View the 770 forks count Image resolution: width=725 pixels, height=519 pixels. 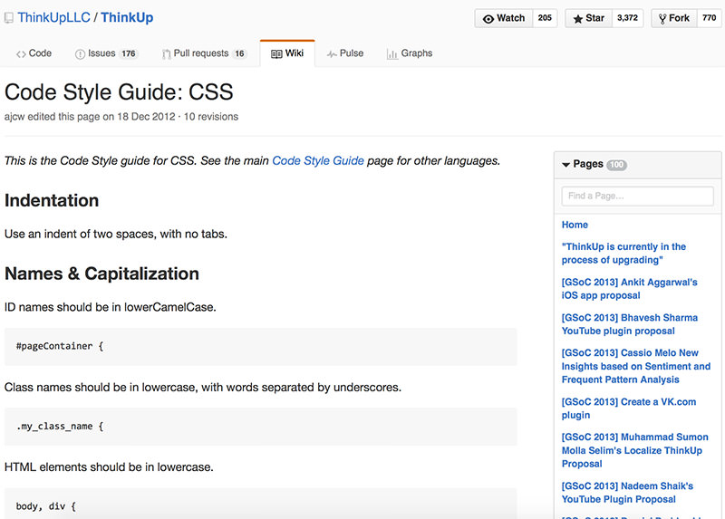709,18
